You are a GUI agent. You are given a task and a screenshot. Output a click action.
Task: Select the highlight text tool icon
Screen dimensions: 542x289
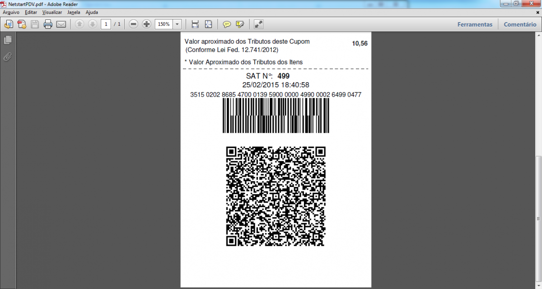pos(240,24)
